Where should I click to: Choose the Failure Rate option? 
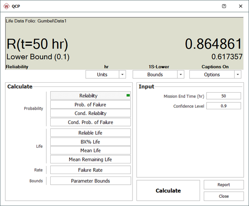[x=90, y=170]
